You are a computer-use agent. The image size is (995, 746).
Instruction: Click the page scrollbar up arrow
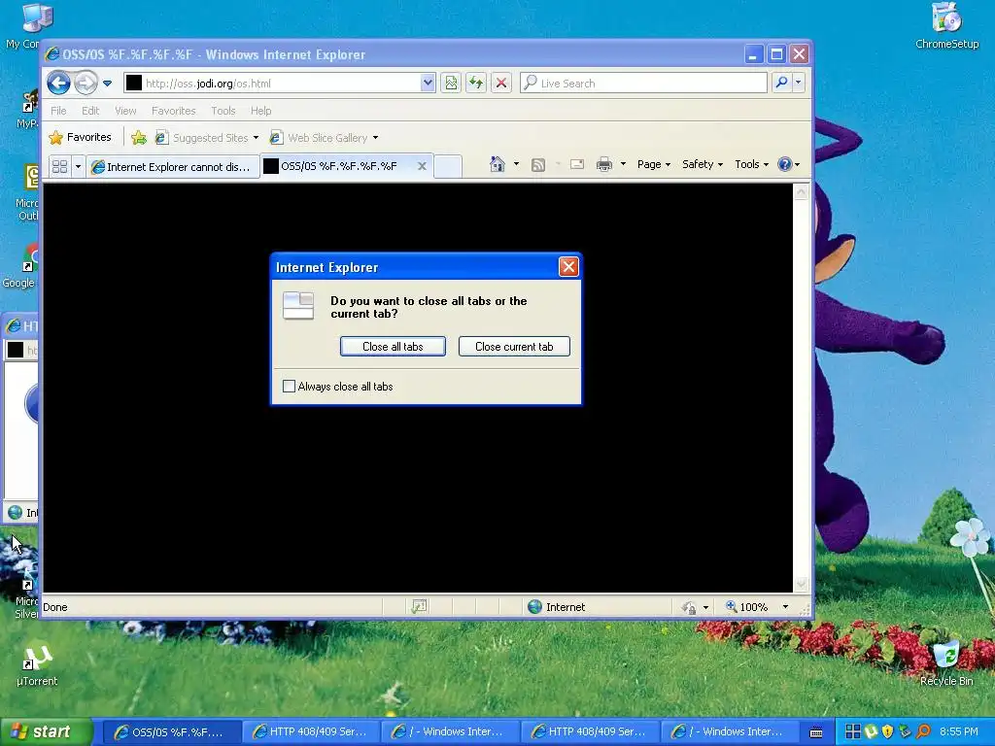(801, 192)
